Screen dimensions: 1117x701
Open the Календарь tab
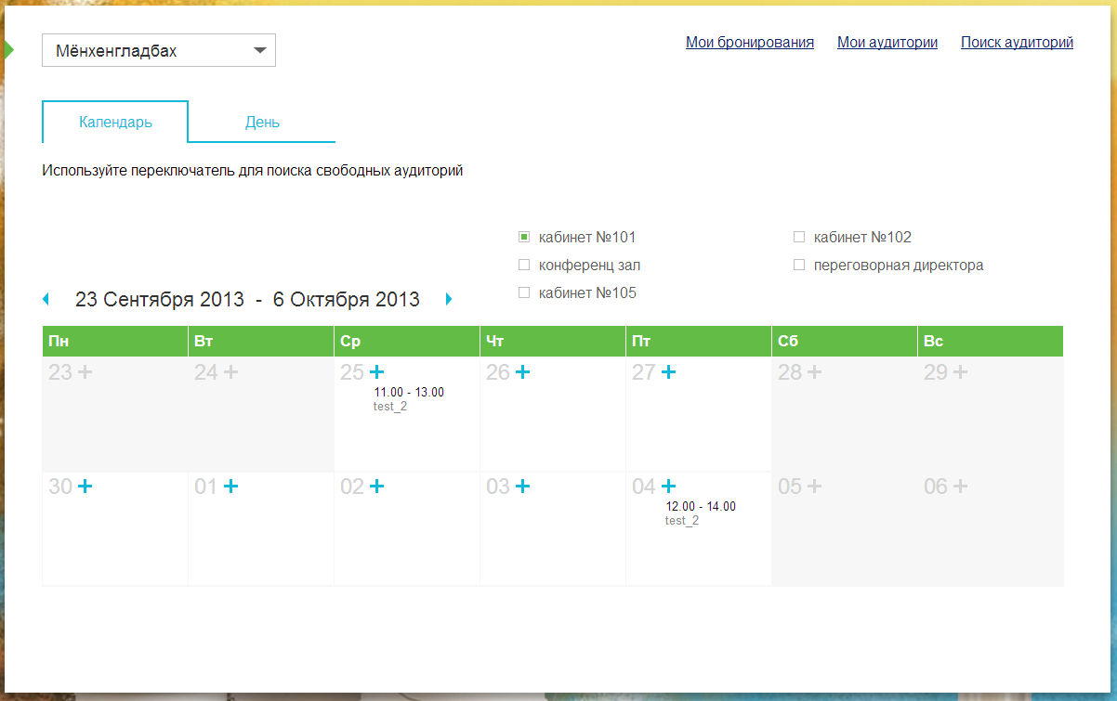pyautogui.click(x=114, y=122)
